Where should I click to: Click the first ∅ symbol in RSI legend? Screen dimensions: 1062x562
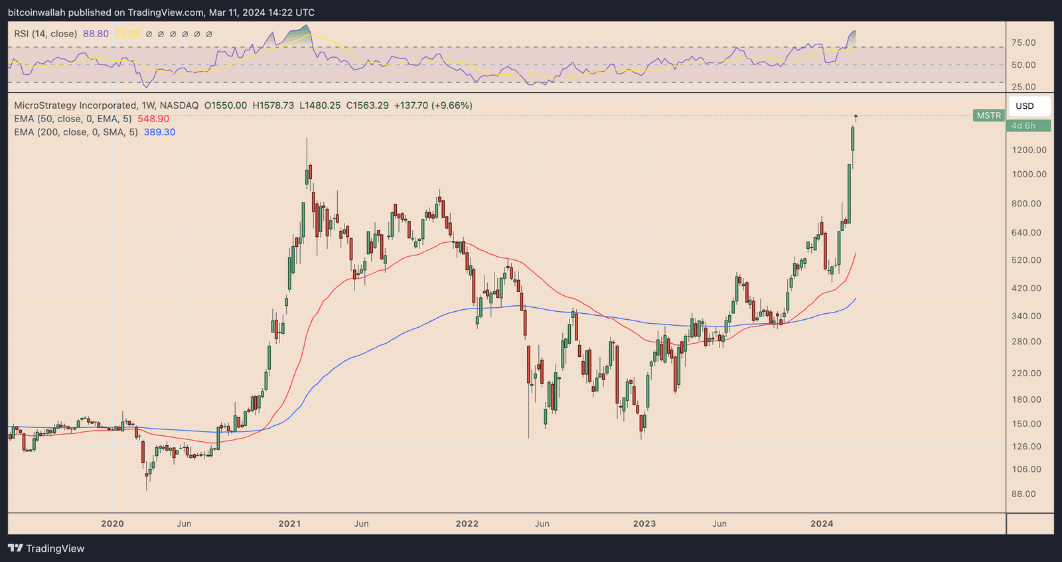(x=149, y=34)
